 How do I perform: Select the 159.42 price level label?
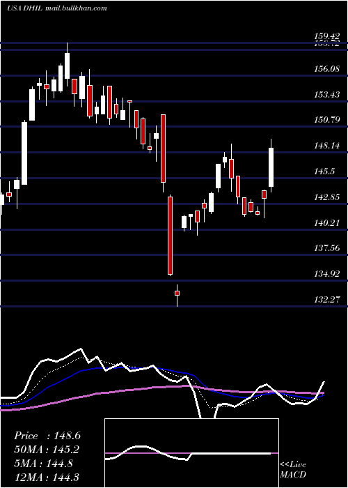(x=326, y=37)
